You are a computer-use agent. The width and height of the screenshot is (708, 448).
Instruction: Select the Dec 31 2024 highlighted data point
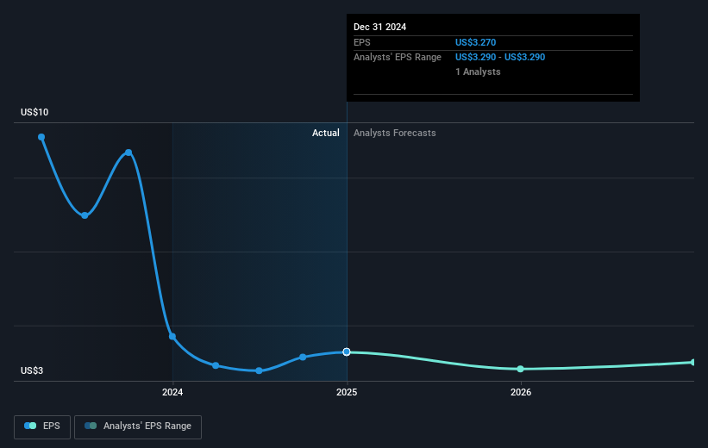pyautogui.click(x=347, y=352)
